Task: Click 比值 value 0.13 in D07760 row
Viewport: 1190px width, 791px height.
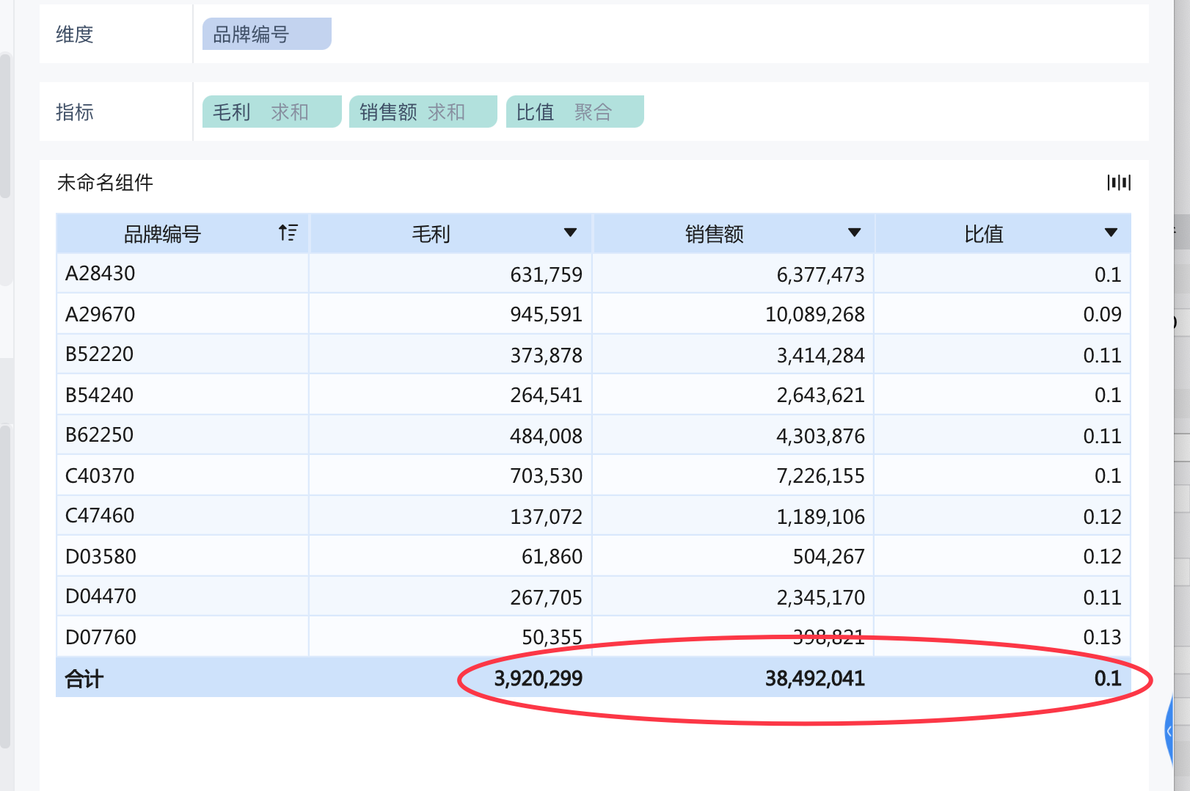Action: pyautogui.click(x=1102, y=638)
